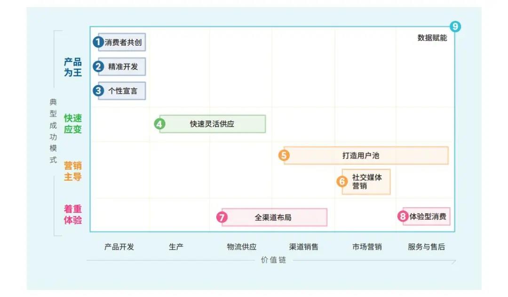Select the 消费者共创 box
Viewport: 508px width, 297px height.
click(x=123, y=42)
